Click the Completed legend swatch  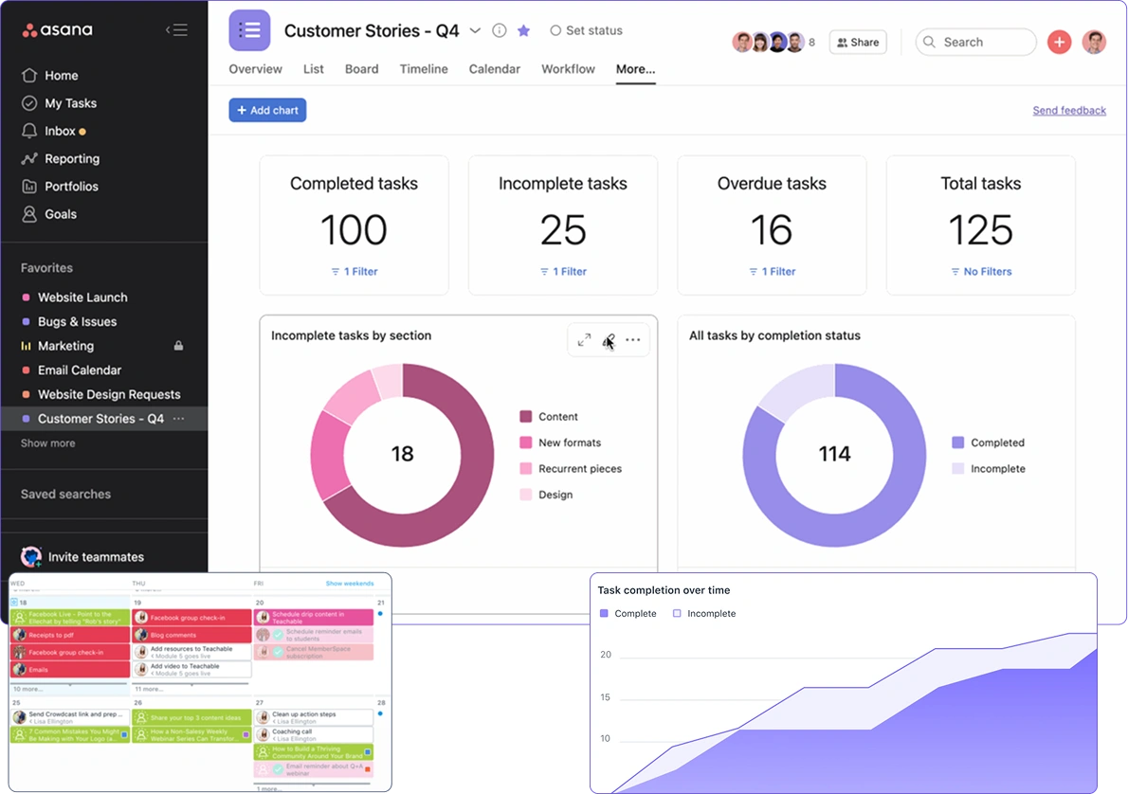957,442
